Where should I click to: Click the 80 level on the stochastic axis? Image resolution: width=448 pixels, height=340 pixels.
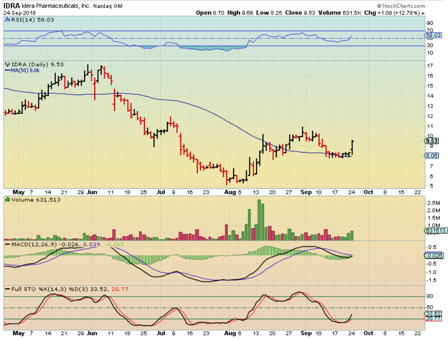click(430, 296)
